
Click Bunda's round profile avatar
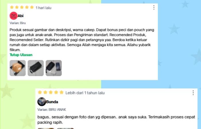tap(42, 102)
